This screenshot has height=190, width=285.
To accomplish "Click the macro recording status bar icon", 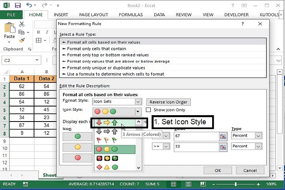I will coord(25,184).
